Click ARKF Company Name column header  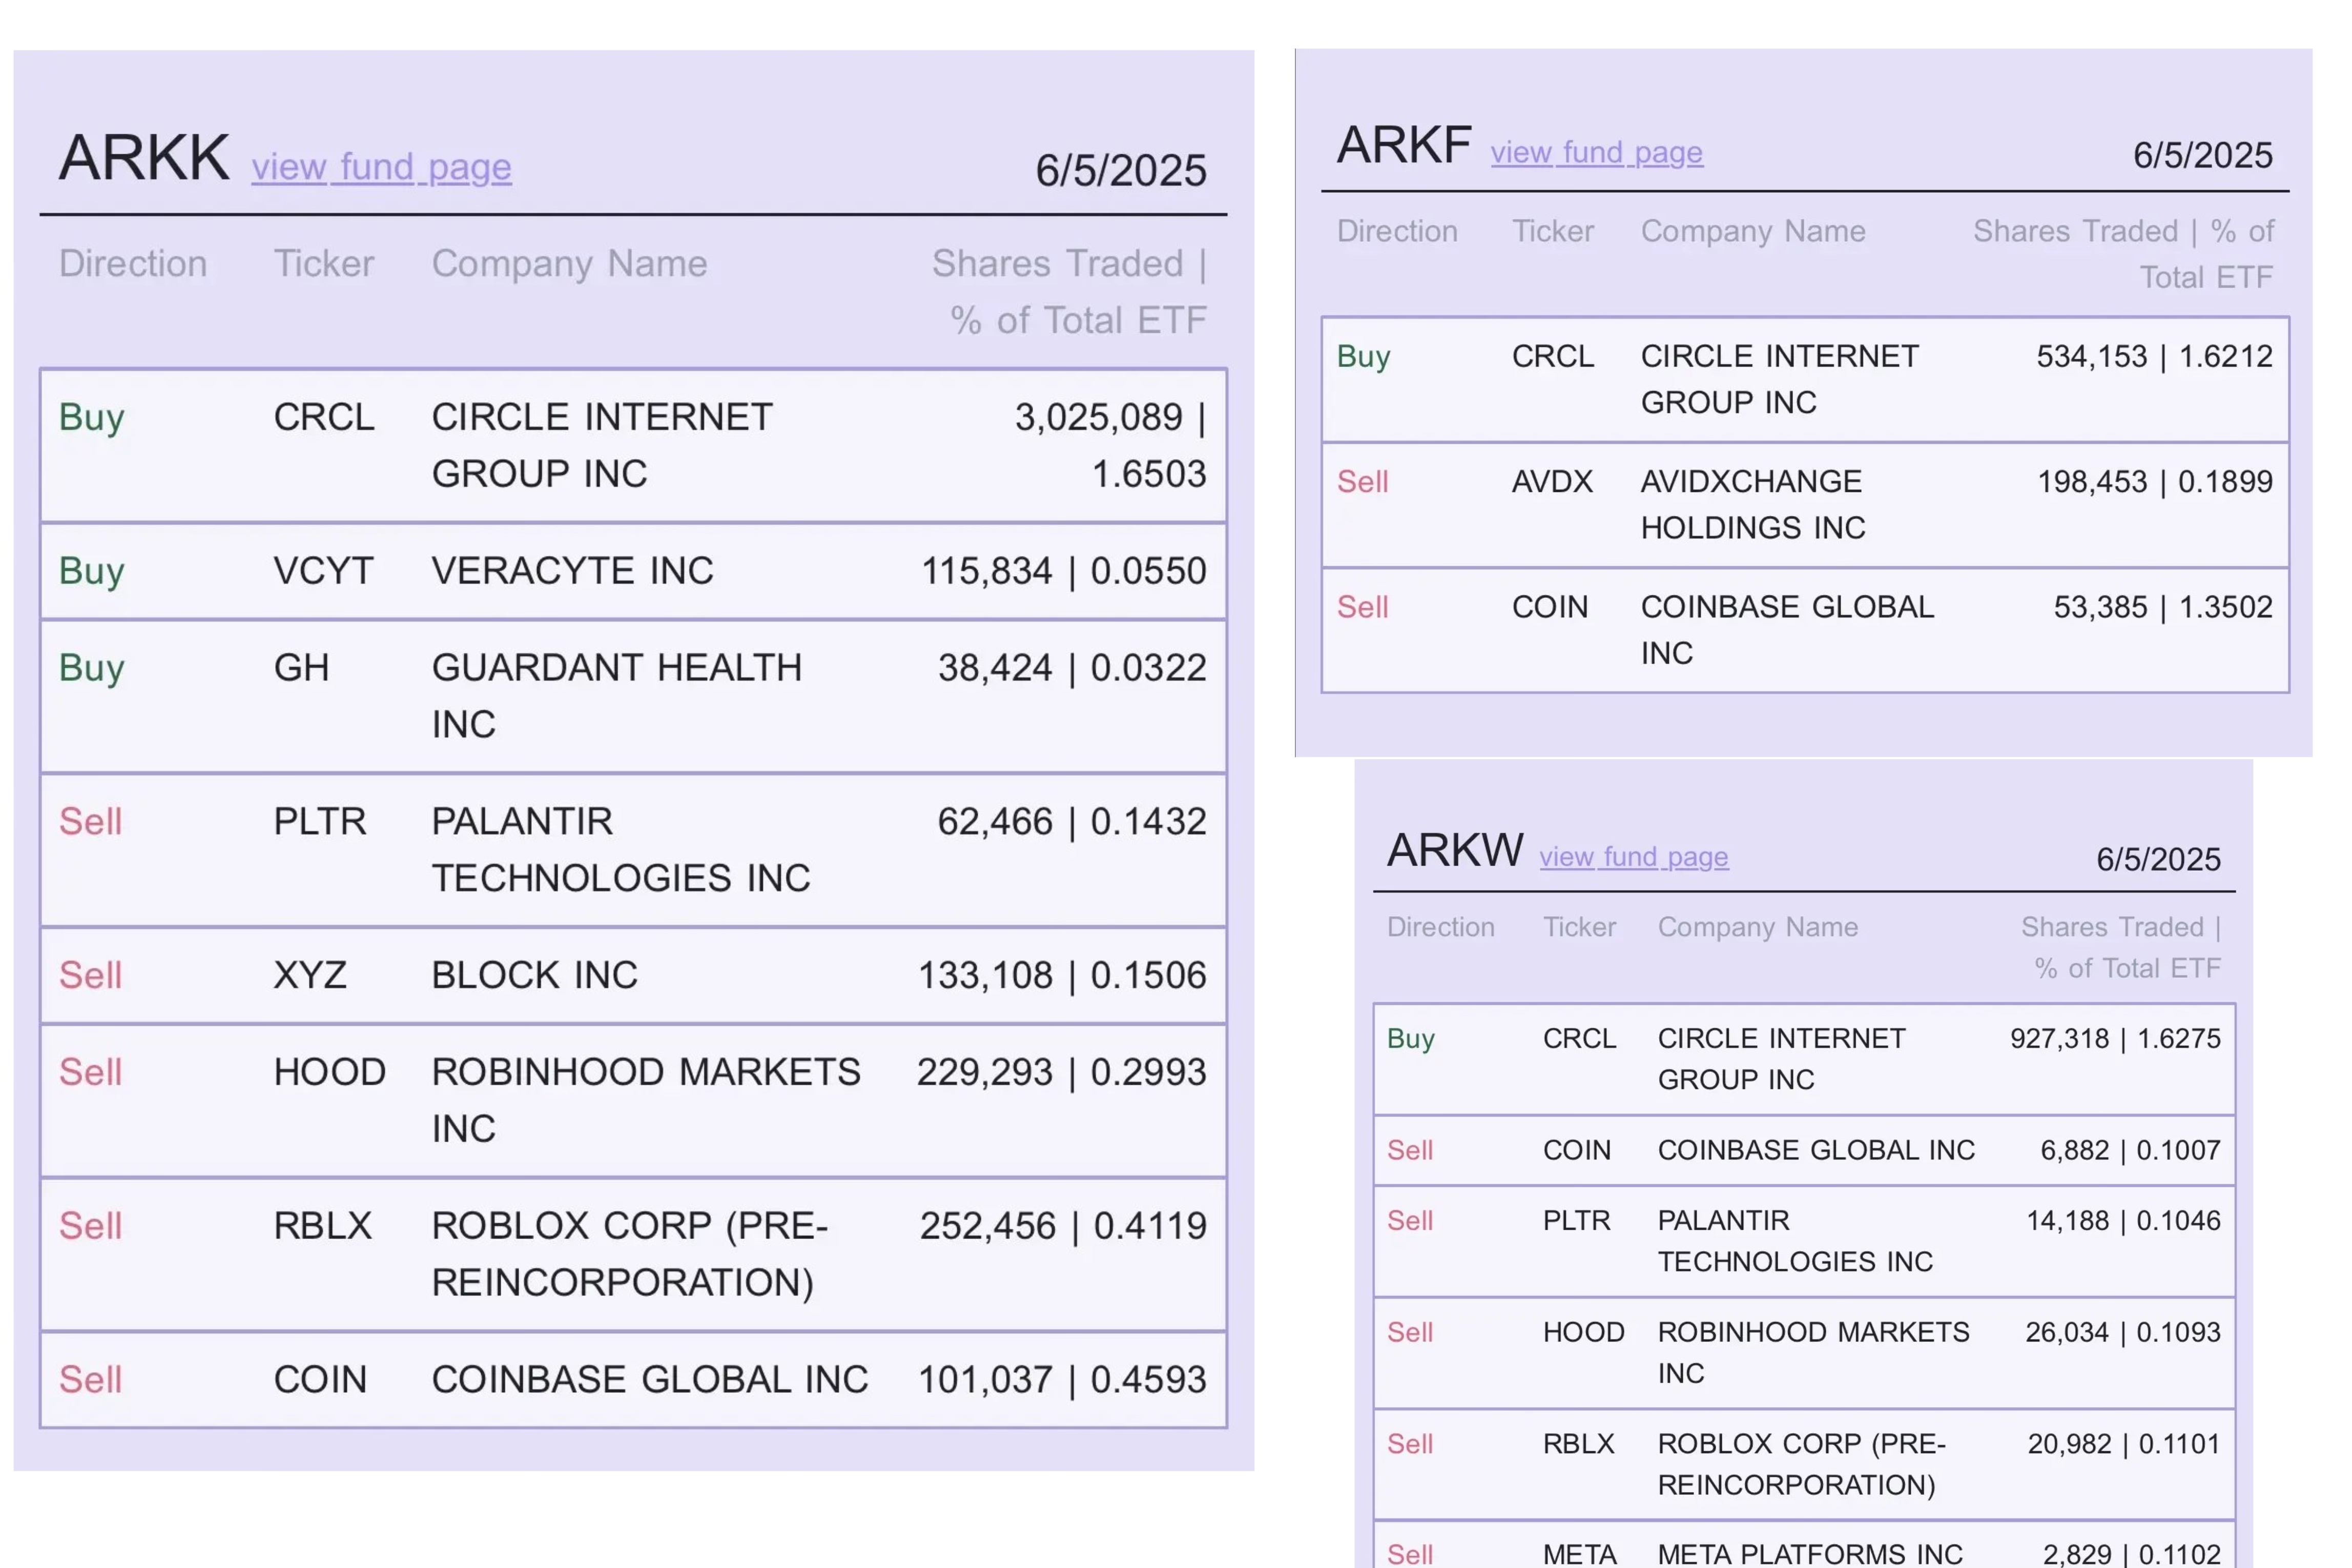pos(1753,232)
